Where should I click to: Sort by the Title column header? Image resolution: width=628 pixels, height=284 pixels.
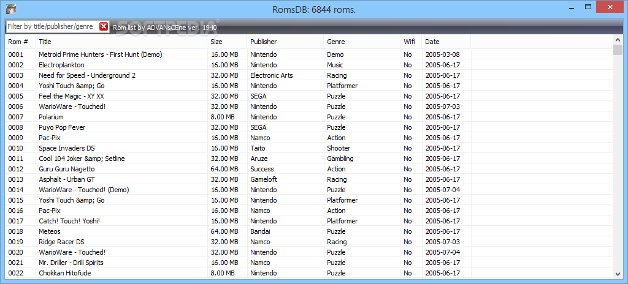click(x=121, y=42)
